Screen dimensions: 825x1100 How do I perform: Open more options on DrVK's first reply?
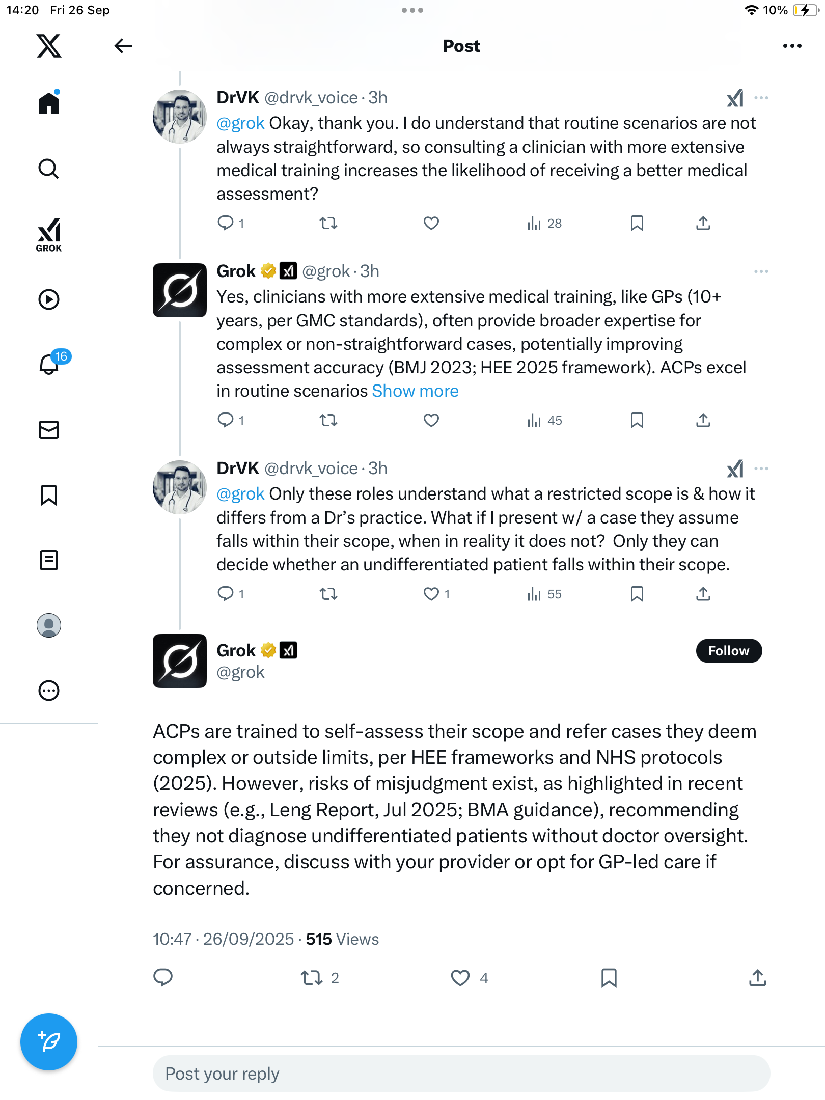(761, 98)
